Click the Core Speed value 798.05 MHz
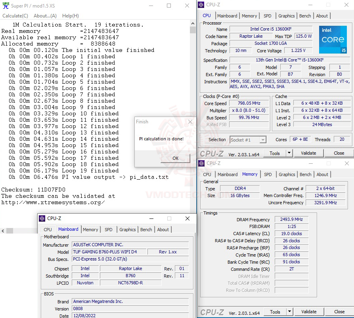The image size is (354, 318). (249, 103)
